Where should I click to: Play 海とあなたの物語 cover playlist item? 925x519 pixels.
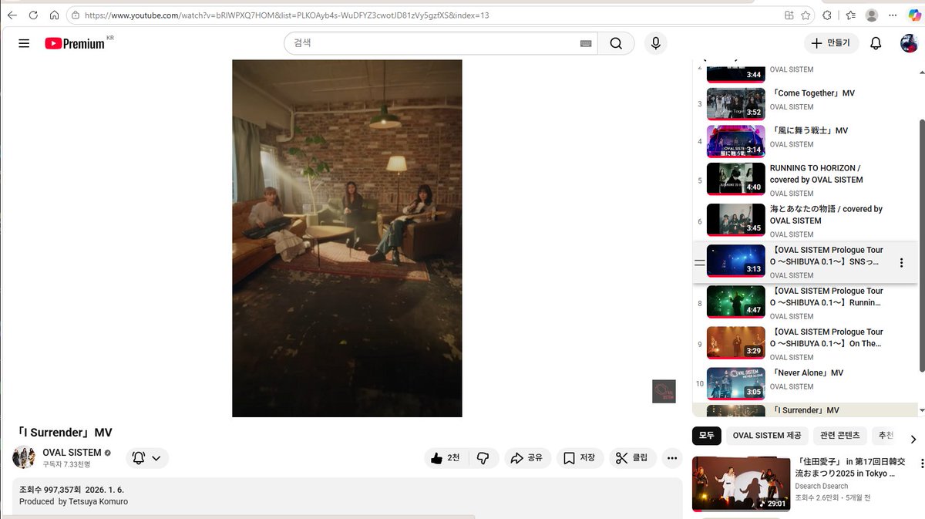pos(805,221)
